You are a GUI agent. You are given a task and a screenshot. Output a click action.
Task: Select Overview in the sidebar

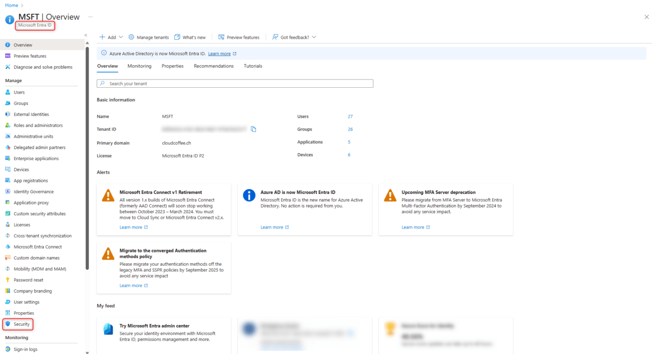(x=42, y=45)
